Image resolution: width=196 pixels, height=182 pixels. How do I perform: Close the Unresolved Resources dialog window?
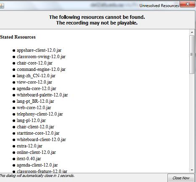pyautogui.click(x=188, y=4)
